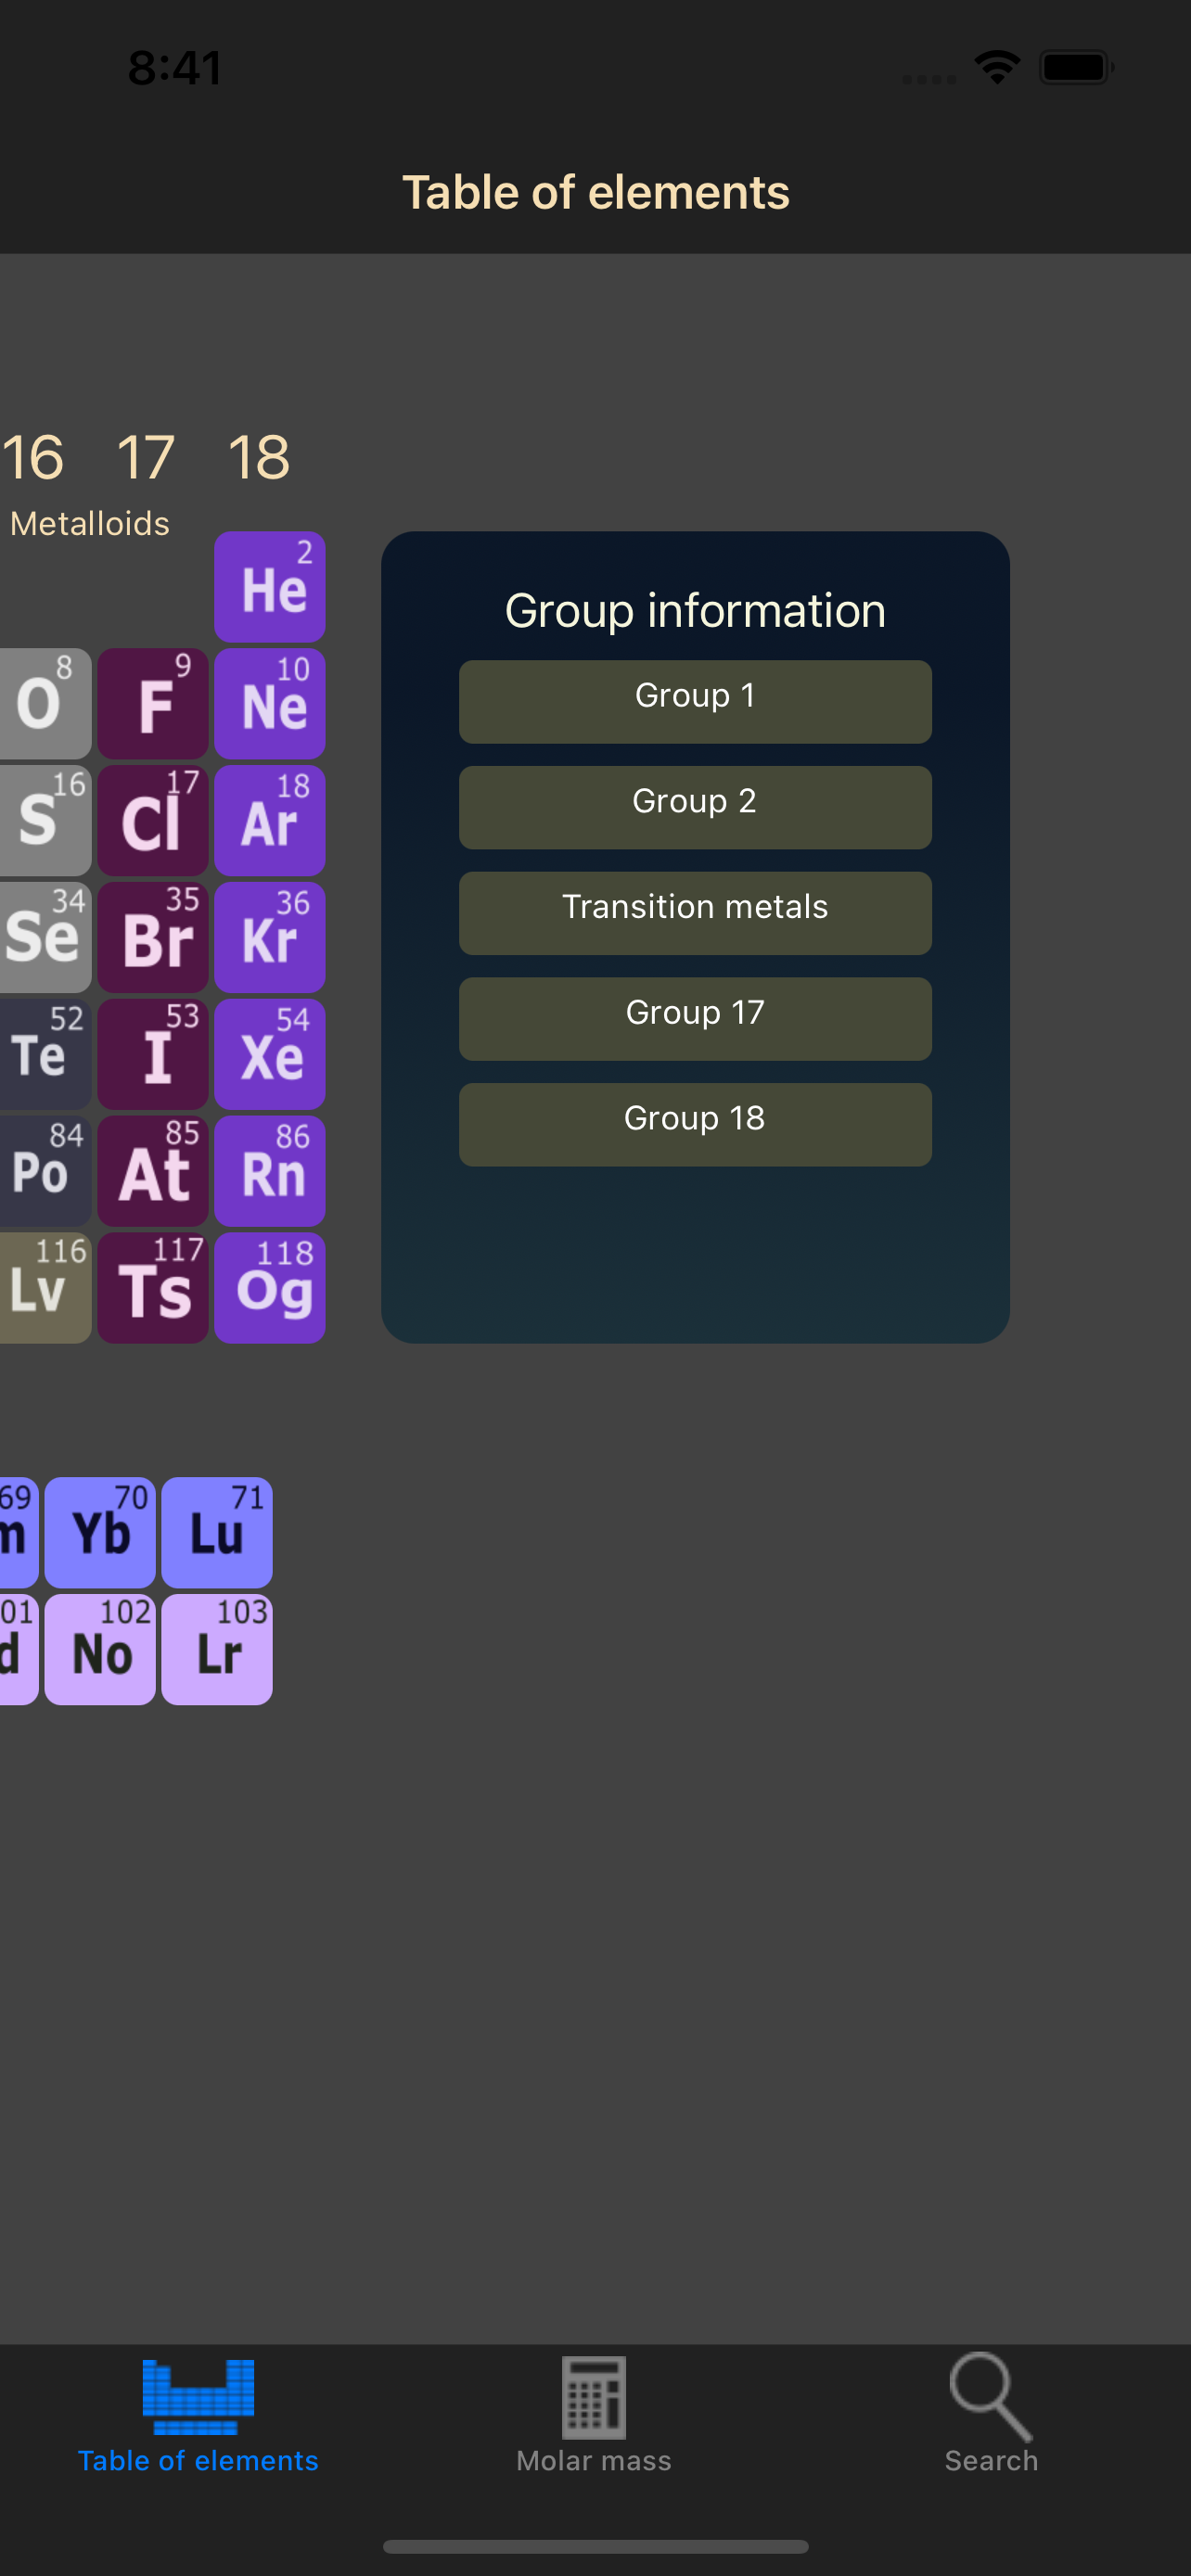Tap the column 17 group header
This screenshot has width=1191, height=2576.
[x=146, y=458]
